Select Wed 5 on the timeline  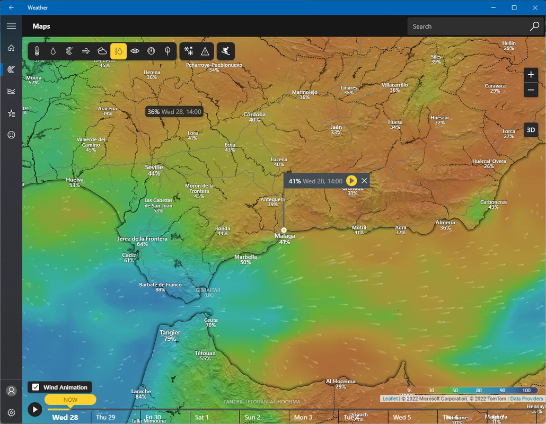click(x=402, y=417)
